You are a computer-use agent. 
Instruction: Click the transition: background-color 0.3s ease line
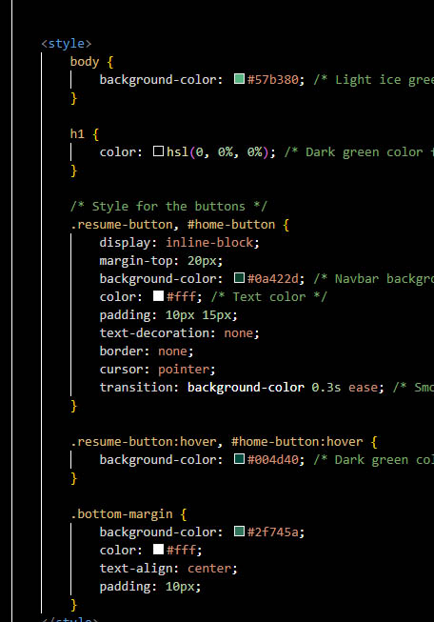click(242, 387)
